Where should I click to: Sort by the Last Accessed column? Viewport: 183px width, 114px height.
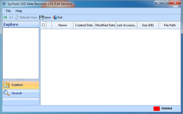pos(126,25)
